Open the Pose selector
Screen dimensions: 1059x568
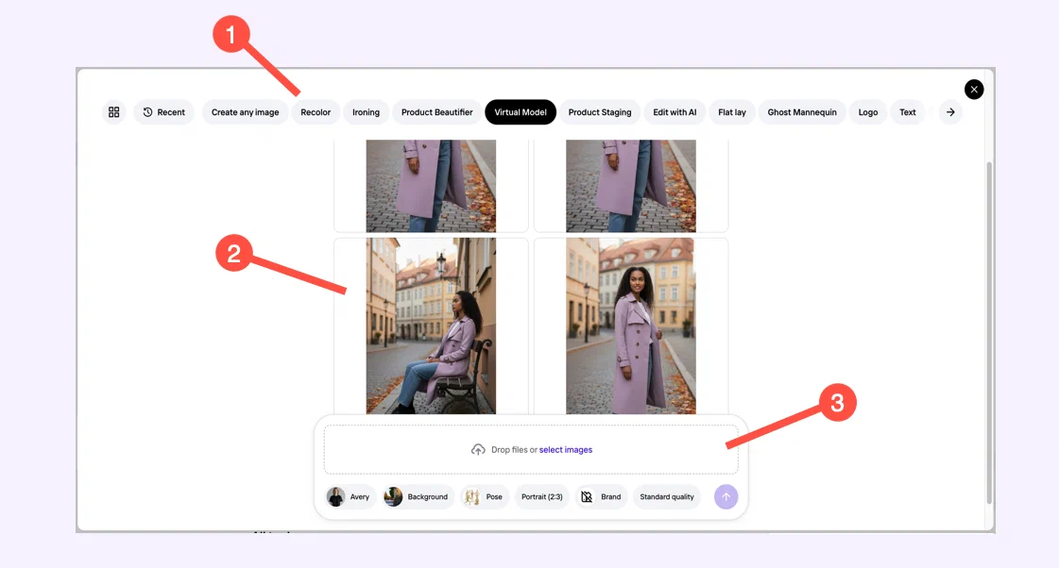[x=485, y=497]
